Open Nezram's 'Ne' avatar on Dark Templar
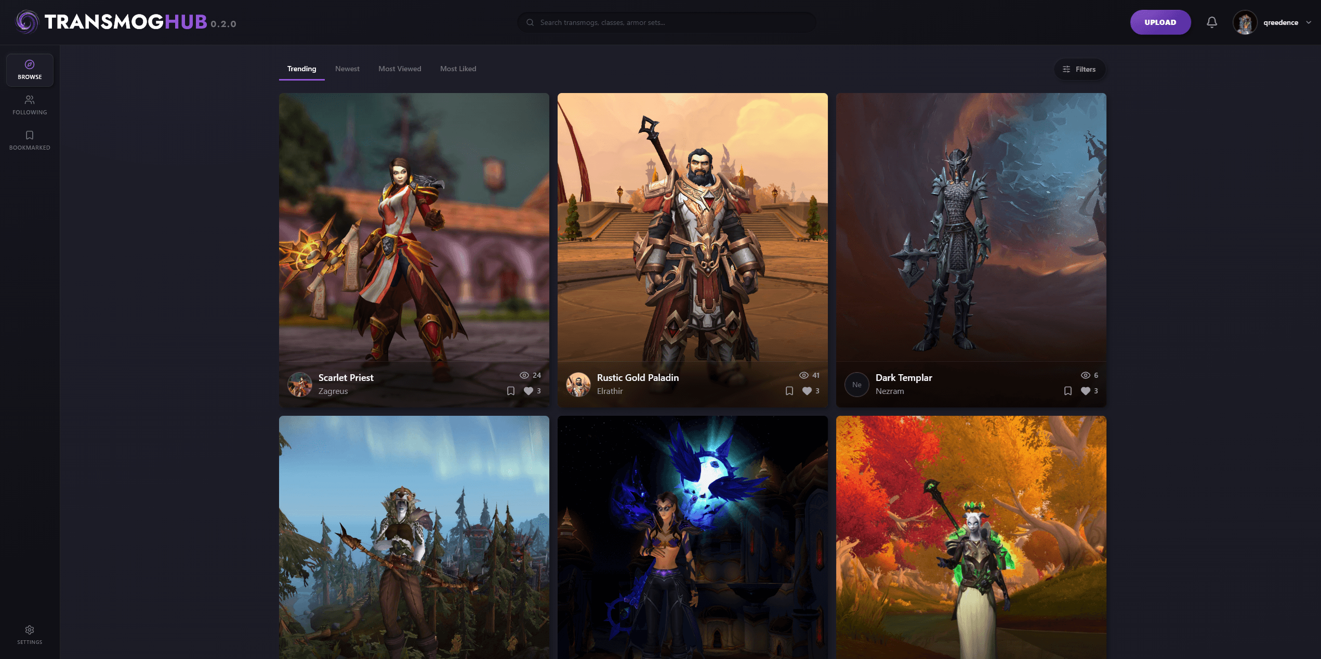The width and height of the screenshot is (1321, 659). point(857,385)
